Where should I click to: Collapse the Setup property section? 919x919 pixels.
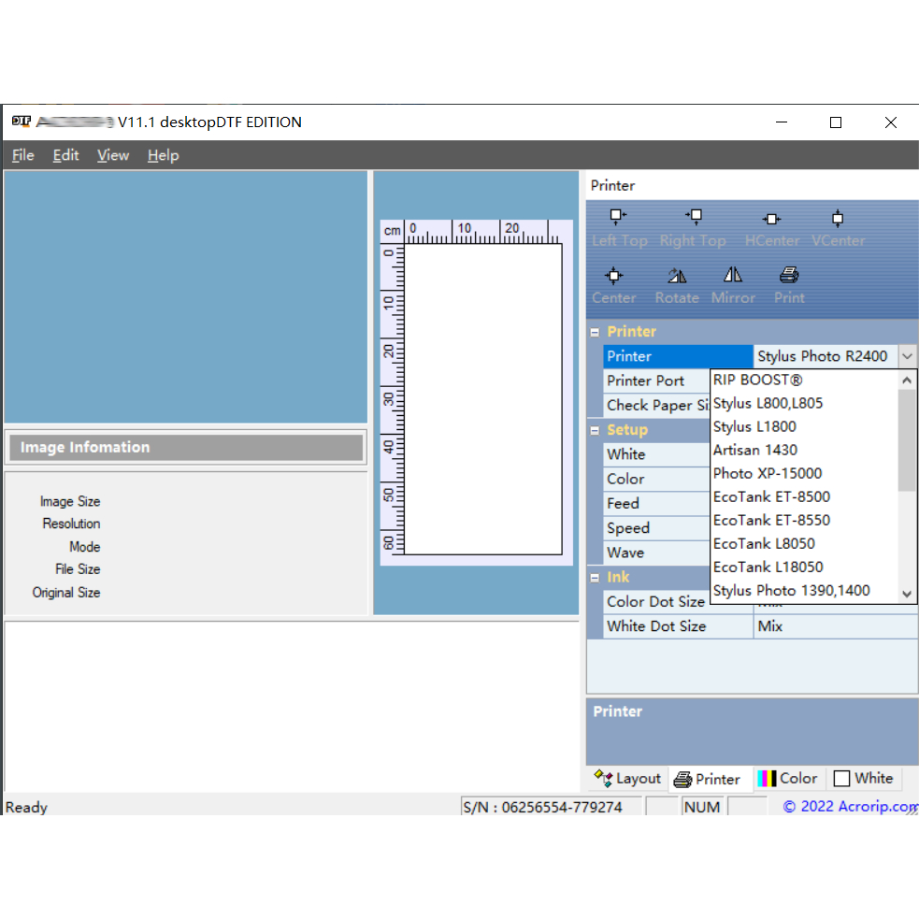[x=595, y=430]
